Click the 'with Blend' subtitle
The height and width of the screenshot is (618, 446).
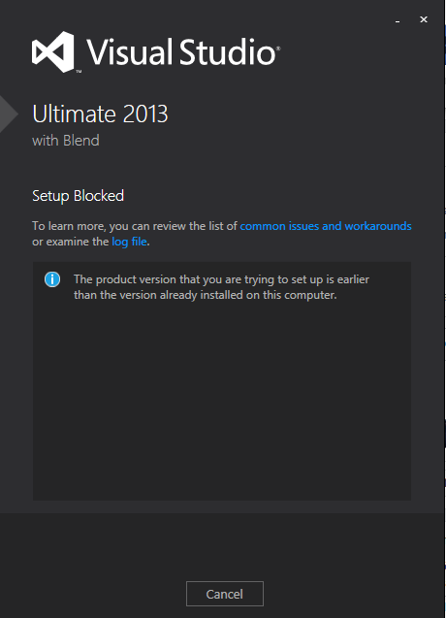point(66,141)
